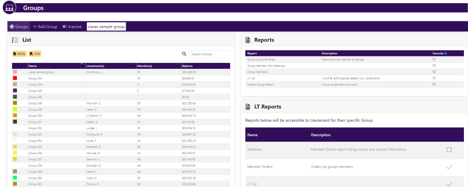Uncheck the Member Orders LT report

(x=449, y=167)
